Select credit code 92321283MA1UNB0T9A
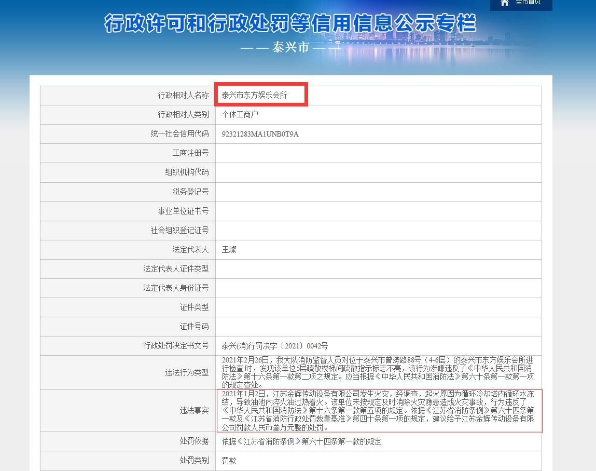Screen dimensions: 596x471 (x=260, y=134)
